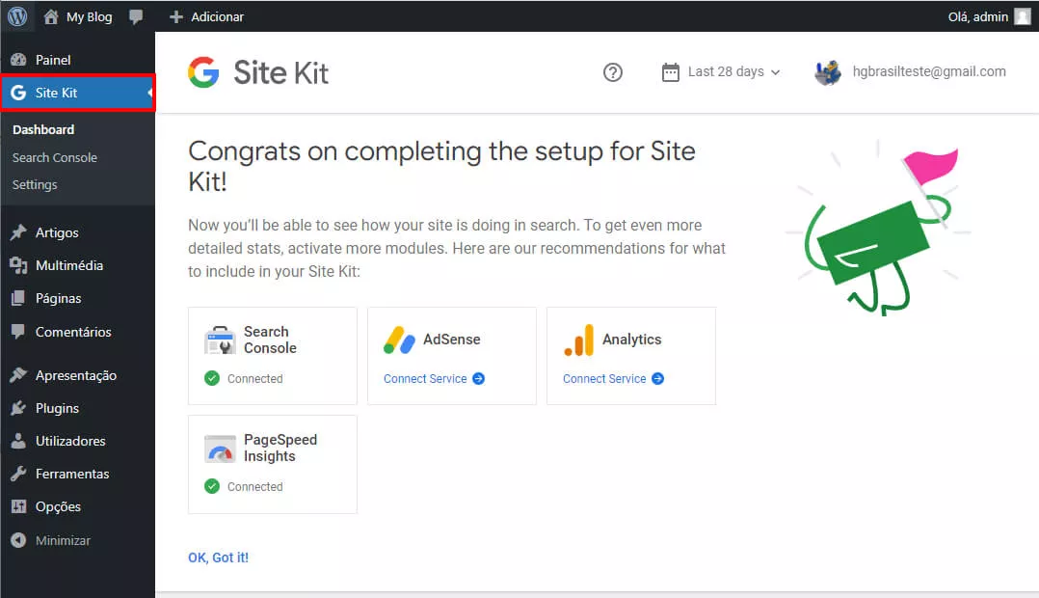Open the help question mark icon
Screen dimensions: 1039x598
(x=613, y=72)
